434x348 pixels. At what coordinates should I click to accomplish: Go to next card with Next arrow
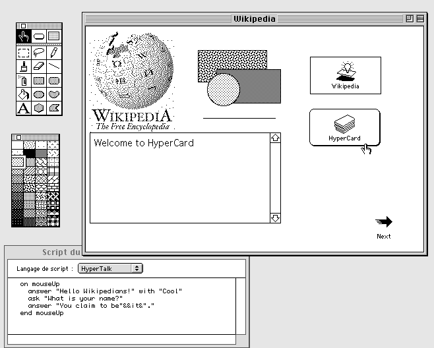click(x=384, y=227)
